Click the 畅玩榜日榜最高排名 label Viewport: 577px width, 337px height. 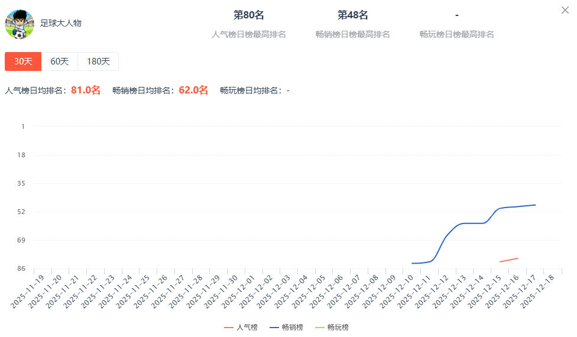[x=456, y=34]
